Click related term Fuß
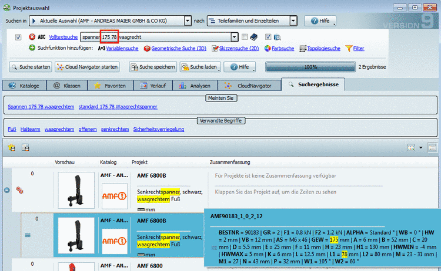This screenshot has width=441, height=271. [x=12, y=129]
